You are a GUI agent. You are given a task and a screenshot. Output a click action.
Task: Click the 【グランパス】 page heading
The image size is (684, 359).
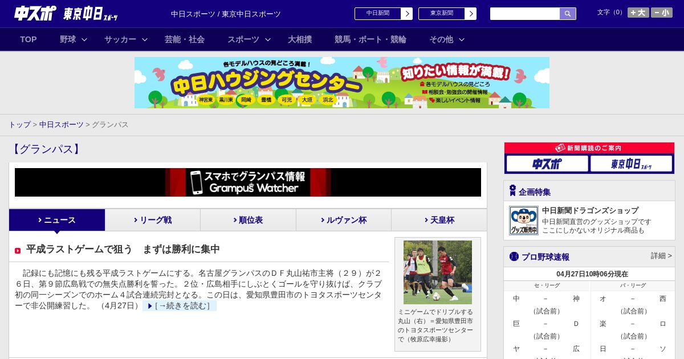[x=46, y=149]
